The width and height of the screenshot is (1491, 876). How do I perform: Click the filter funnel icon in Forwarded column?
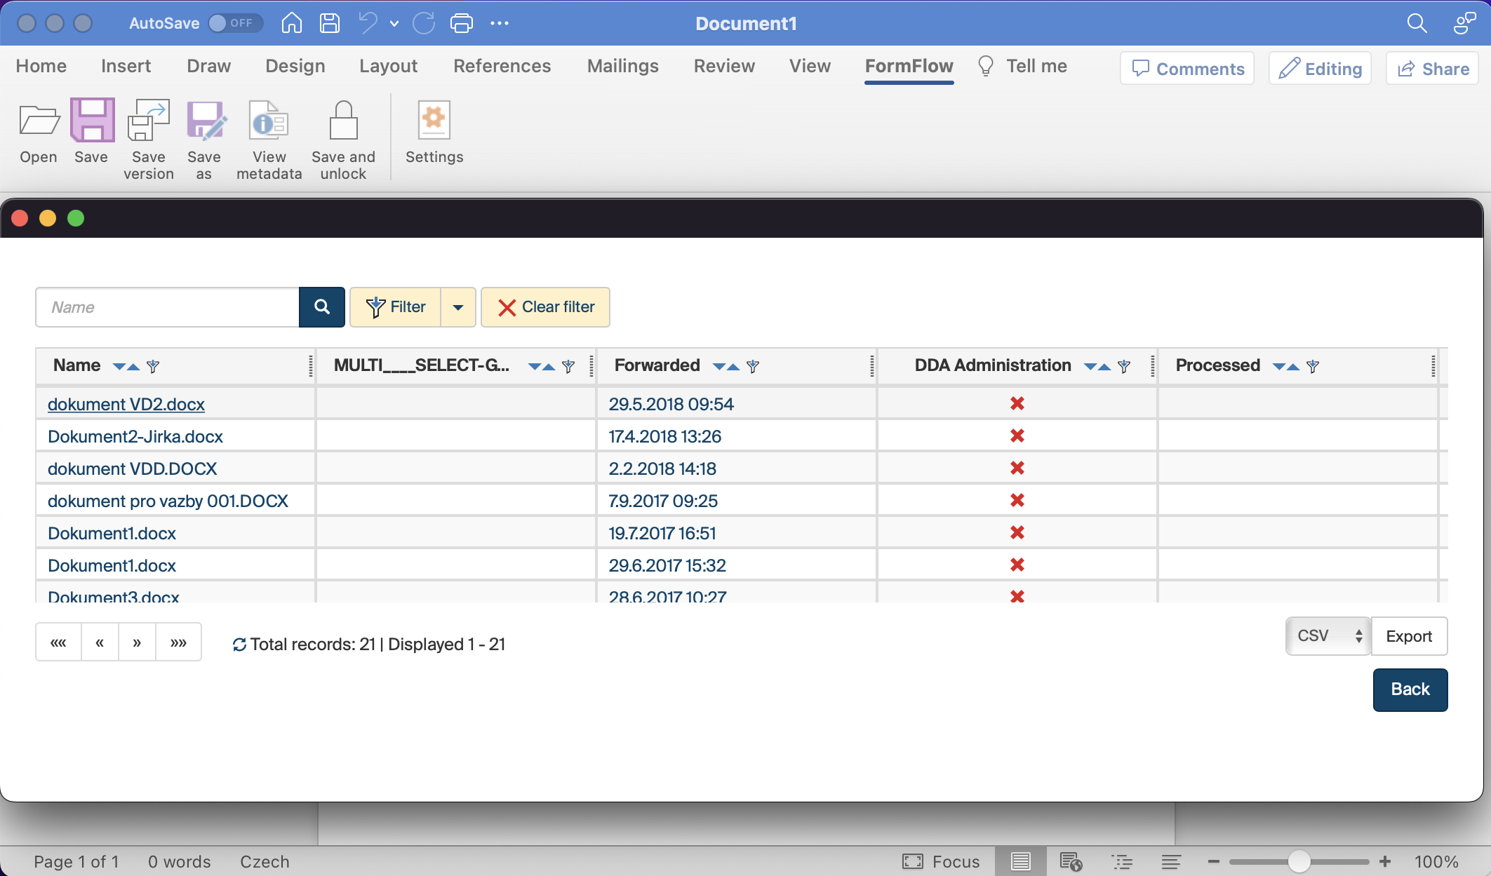(753, 366)
